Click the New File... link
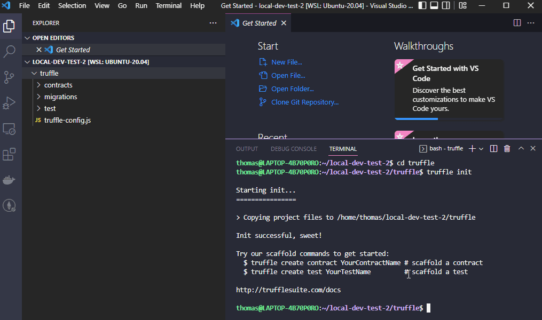Viewport: 542px width, 320px height. click(x=286, y=62)
